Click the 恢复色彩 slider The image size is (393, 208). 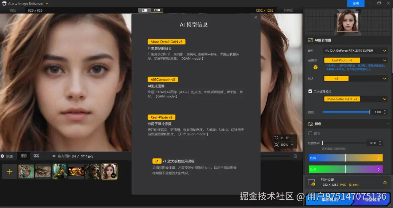tap(344, 143)
